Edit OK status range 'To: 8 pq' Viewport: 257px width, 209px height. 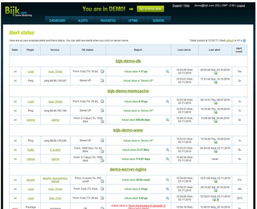tap(102, 189)
